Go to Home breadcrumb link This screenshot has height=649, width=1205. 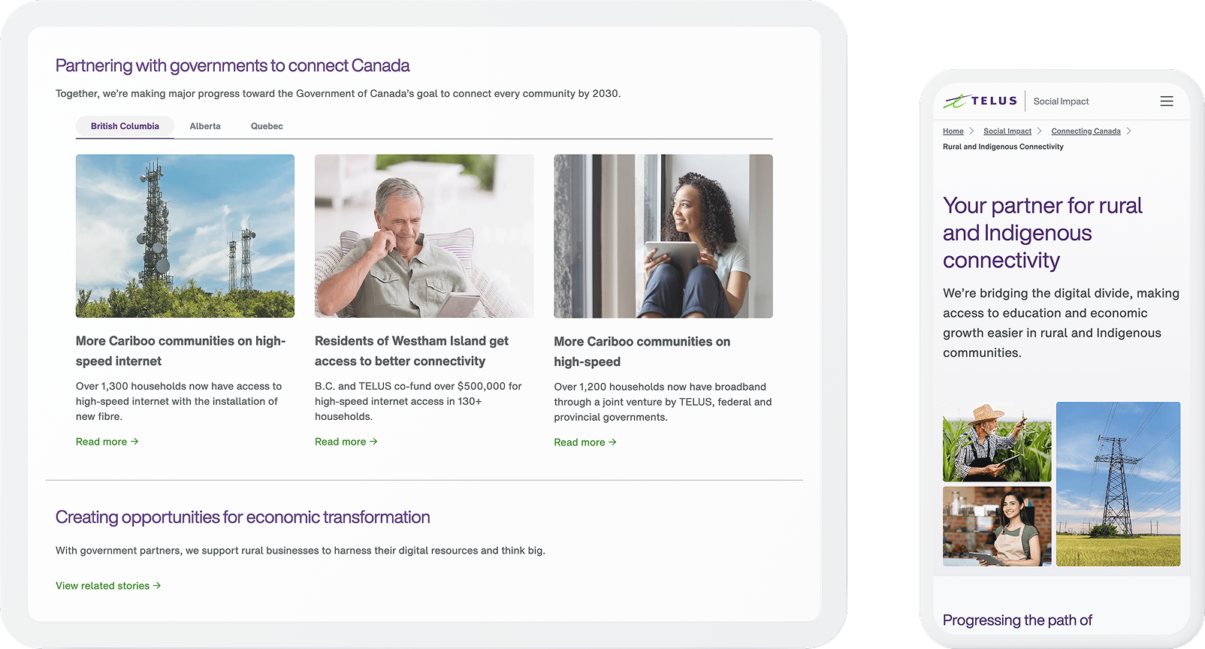point(953,131)
